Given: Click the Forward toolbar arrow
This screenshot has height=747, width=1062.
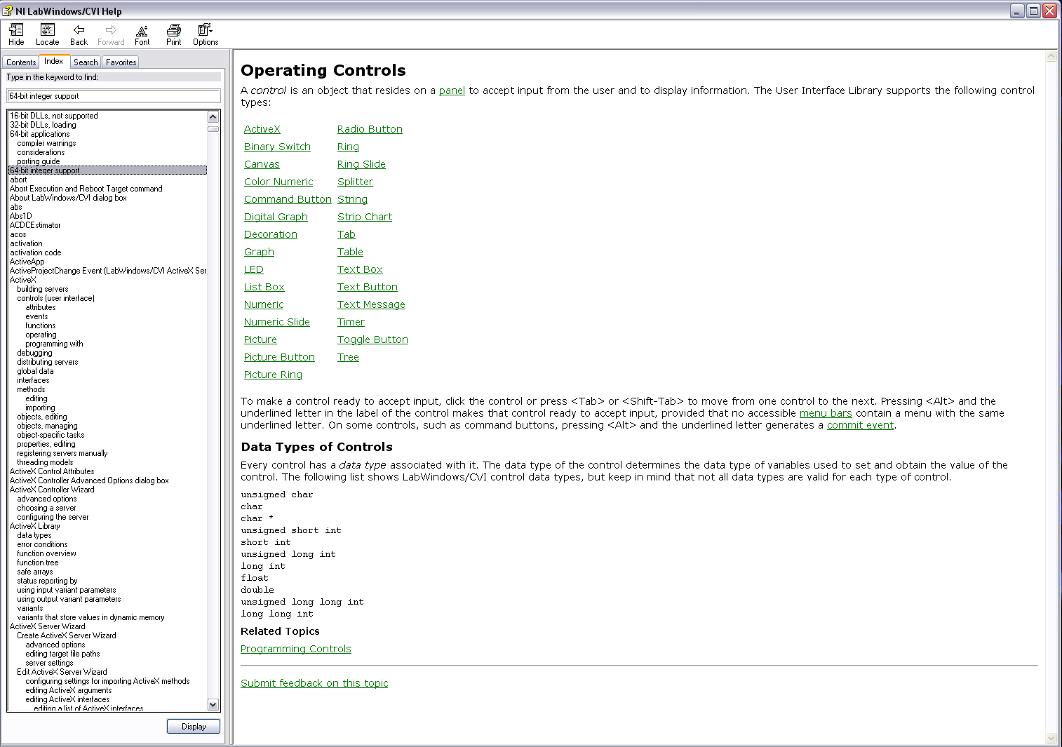Looking at the screenshot, I should [x=111, y=34].
